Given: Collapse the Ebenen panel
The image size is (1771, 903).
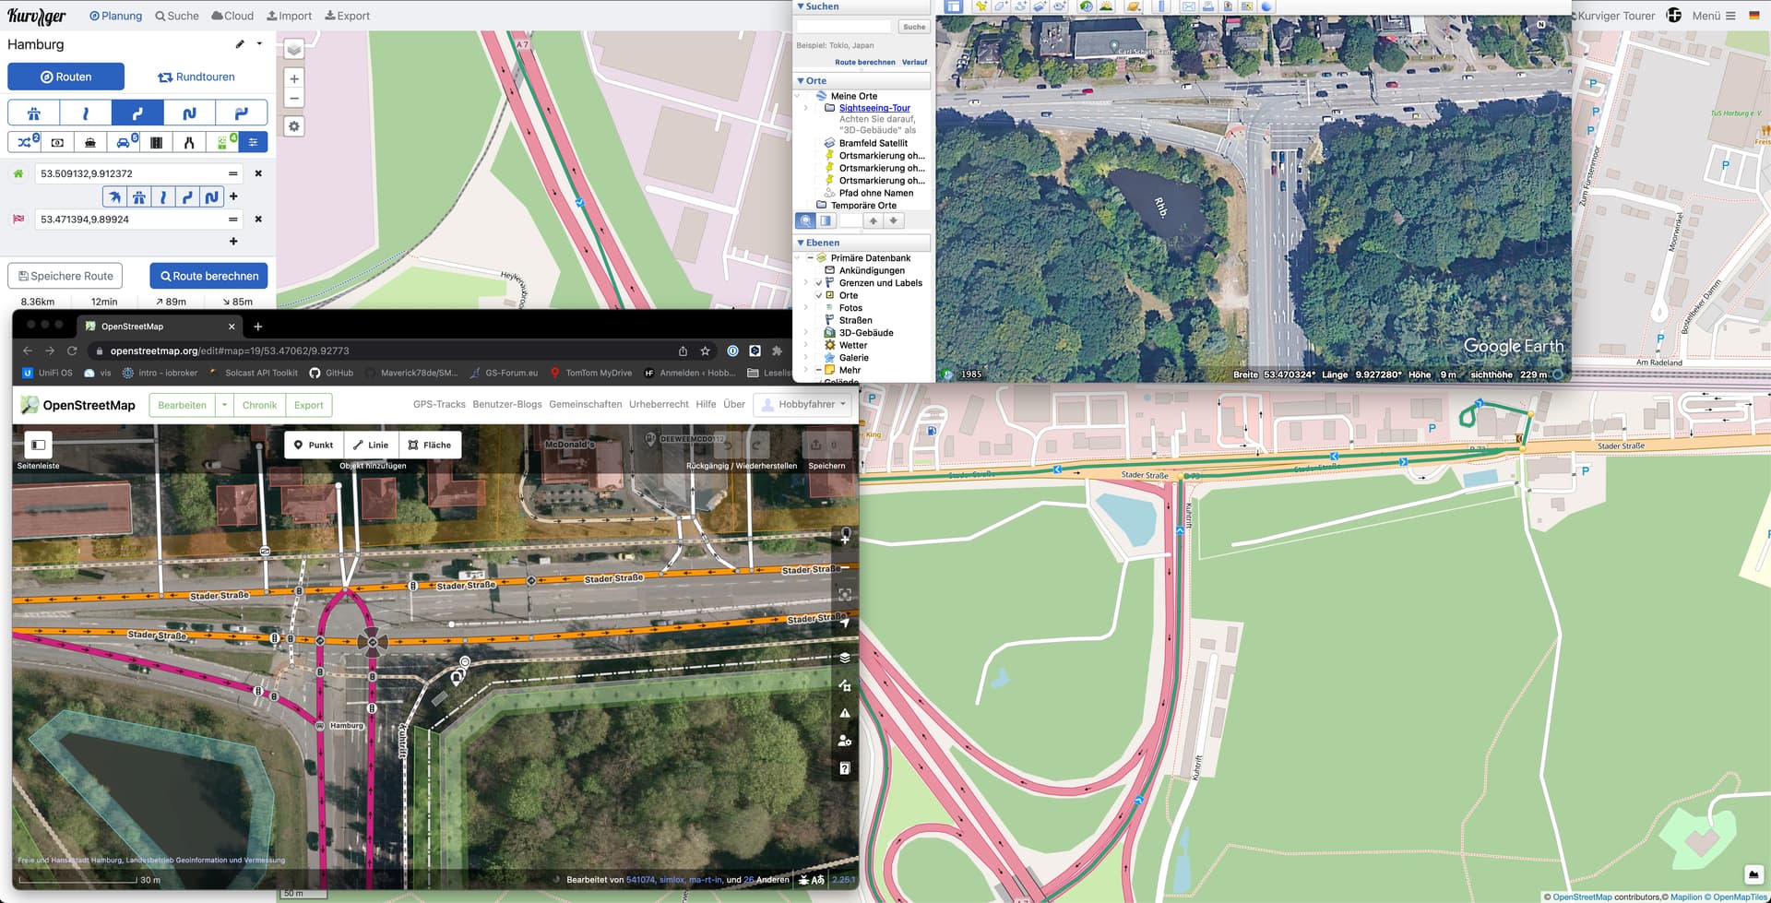Looking at the screenshot, I should click(x=801, y=243).
